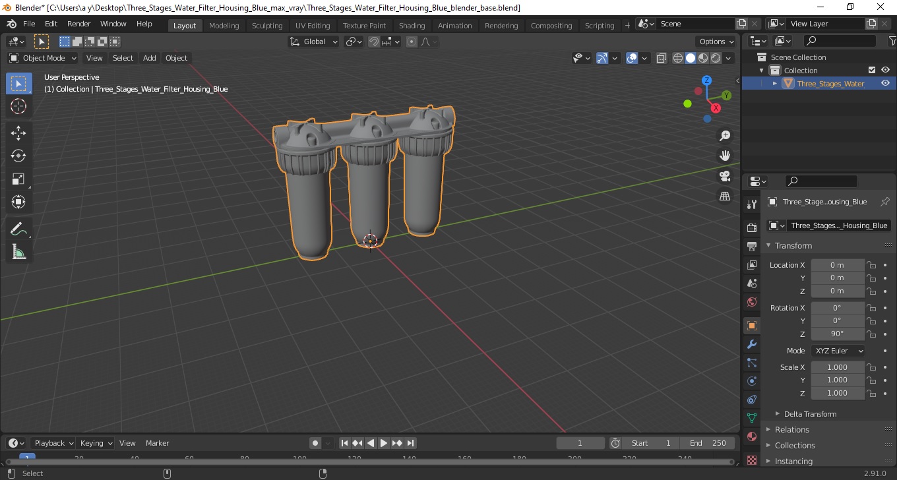Expand Three_Stages_Water tree item arrow
This screenshot has height=480, width=897.
[775, 83]
